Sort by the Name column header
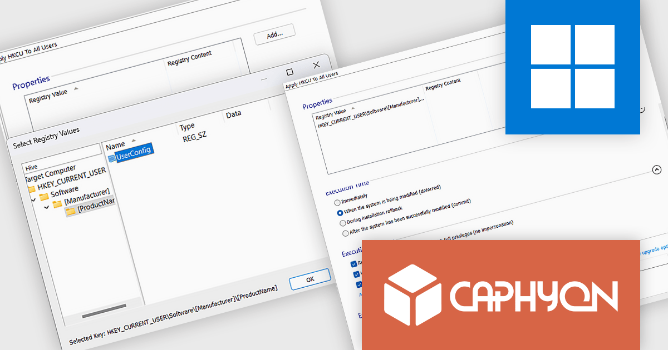This screenshot has height=350, width=668. 115,144
